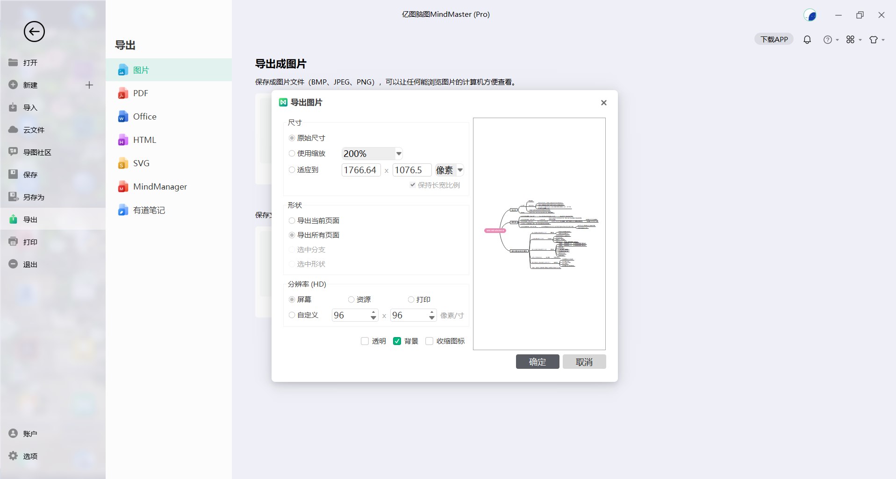Click the 图片 image format icon
The image size is (896, 479).
(x=123, y=70)
